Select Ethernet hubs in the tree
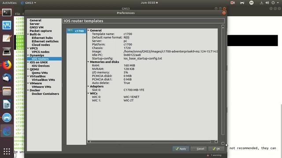The height and width of the screenshot is (158, 282). [x=42, y=38]
